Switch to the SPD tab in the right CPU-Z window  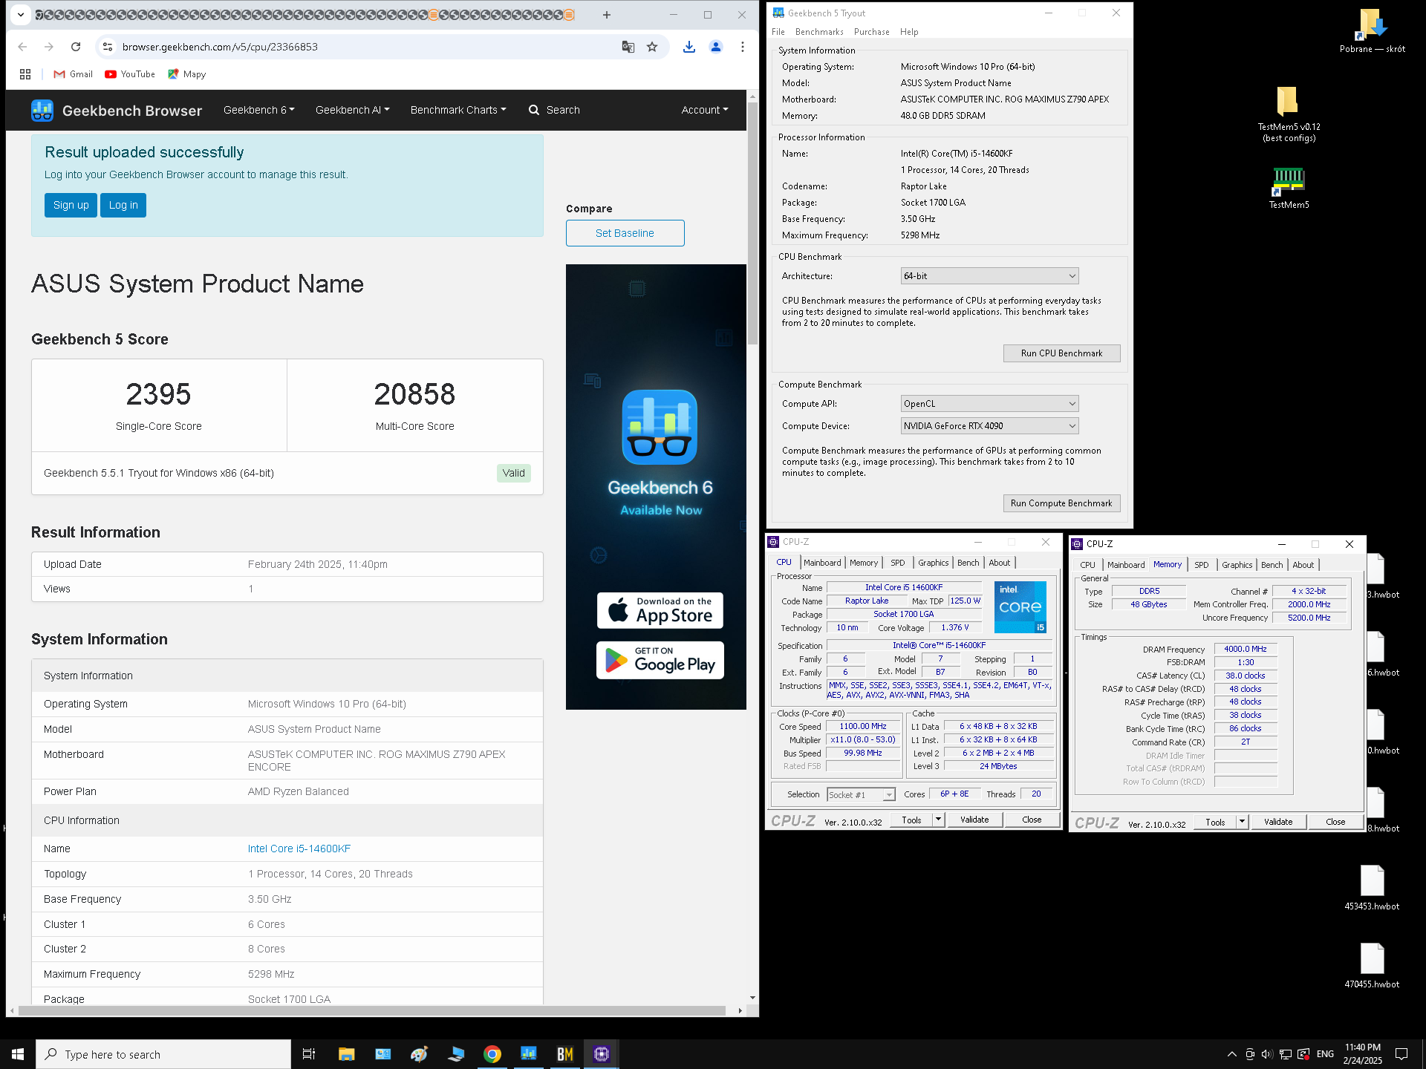1201,565
